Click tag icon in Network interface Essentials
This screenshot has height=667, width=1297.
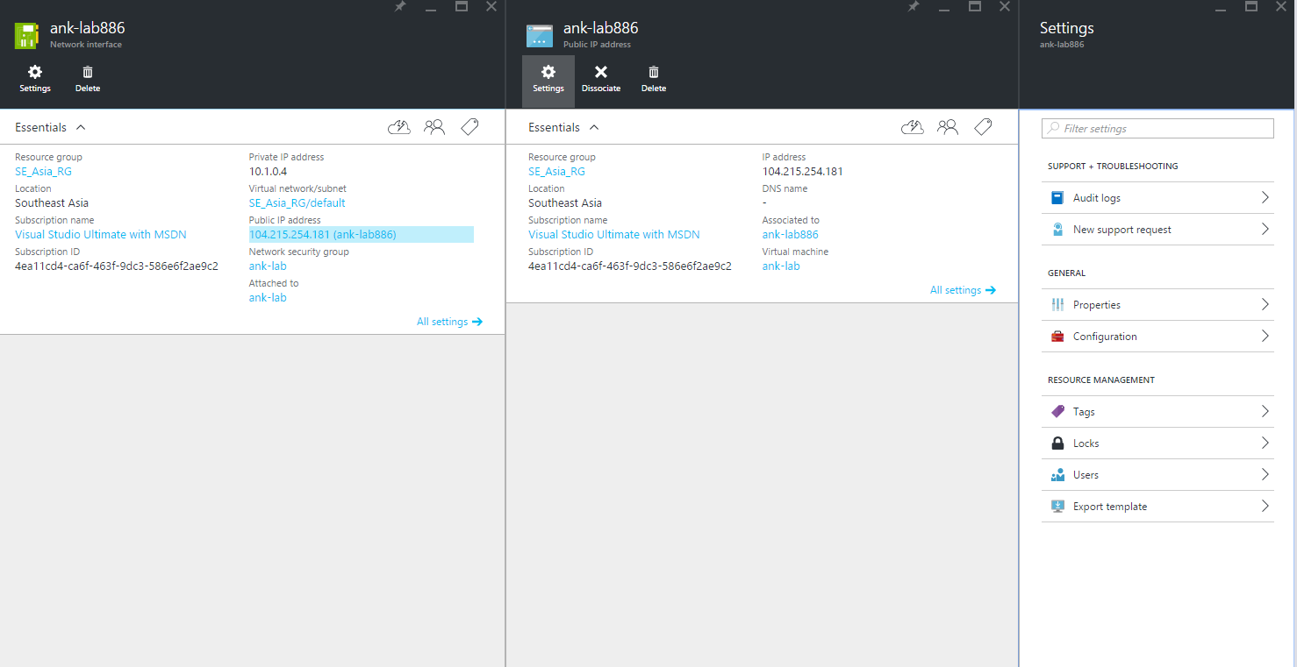[x=469, y=127]
